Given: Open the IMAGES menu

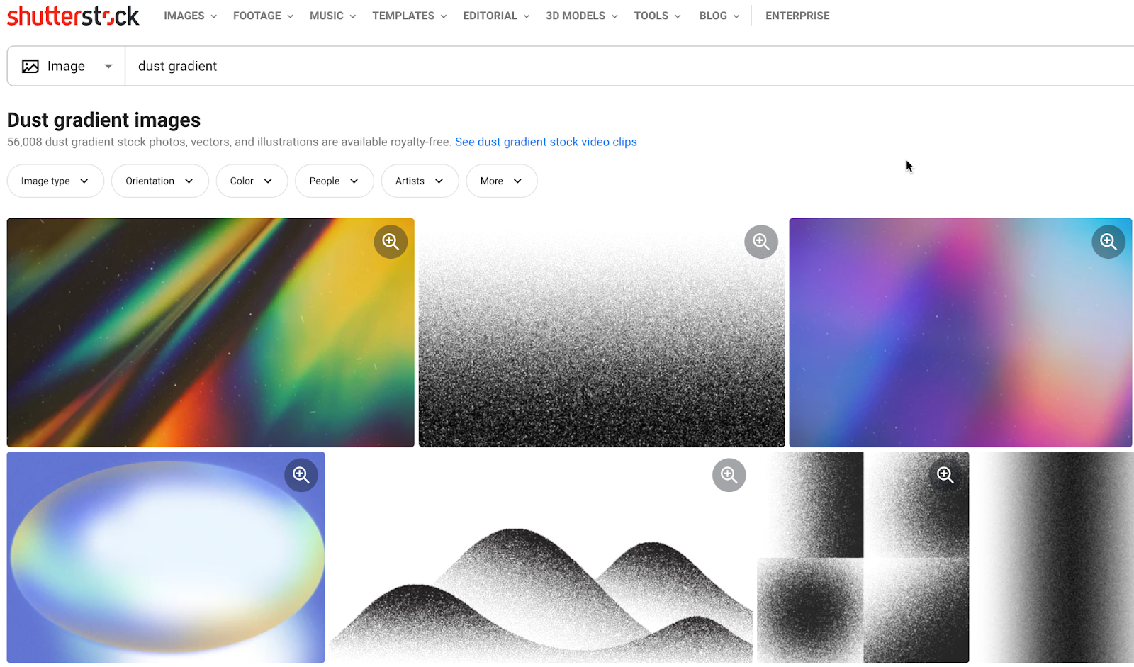Looking at the screenshot, I should 189,15.
